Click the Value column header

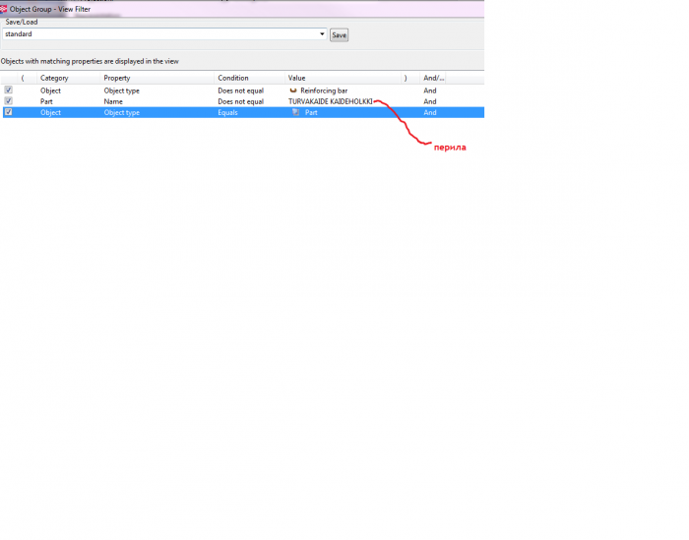pos(343,78)
